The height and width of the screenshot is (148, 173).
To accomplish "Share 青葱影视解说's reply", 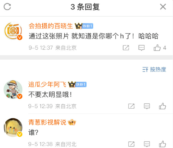I will coord(131,144).
